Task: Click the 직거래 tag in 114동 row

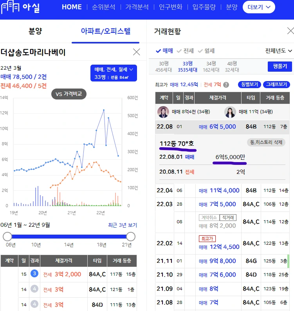Action: pos(228,217)
